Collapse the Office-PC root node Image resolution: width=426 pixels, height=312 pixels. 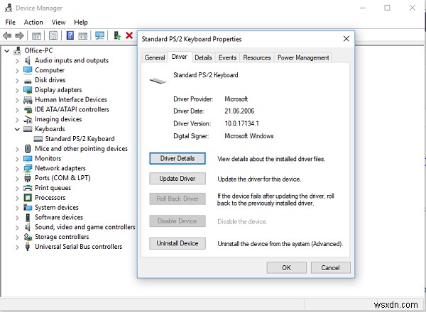pos(7,51)
